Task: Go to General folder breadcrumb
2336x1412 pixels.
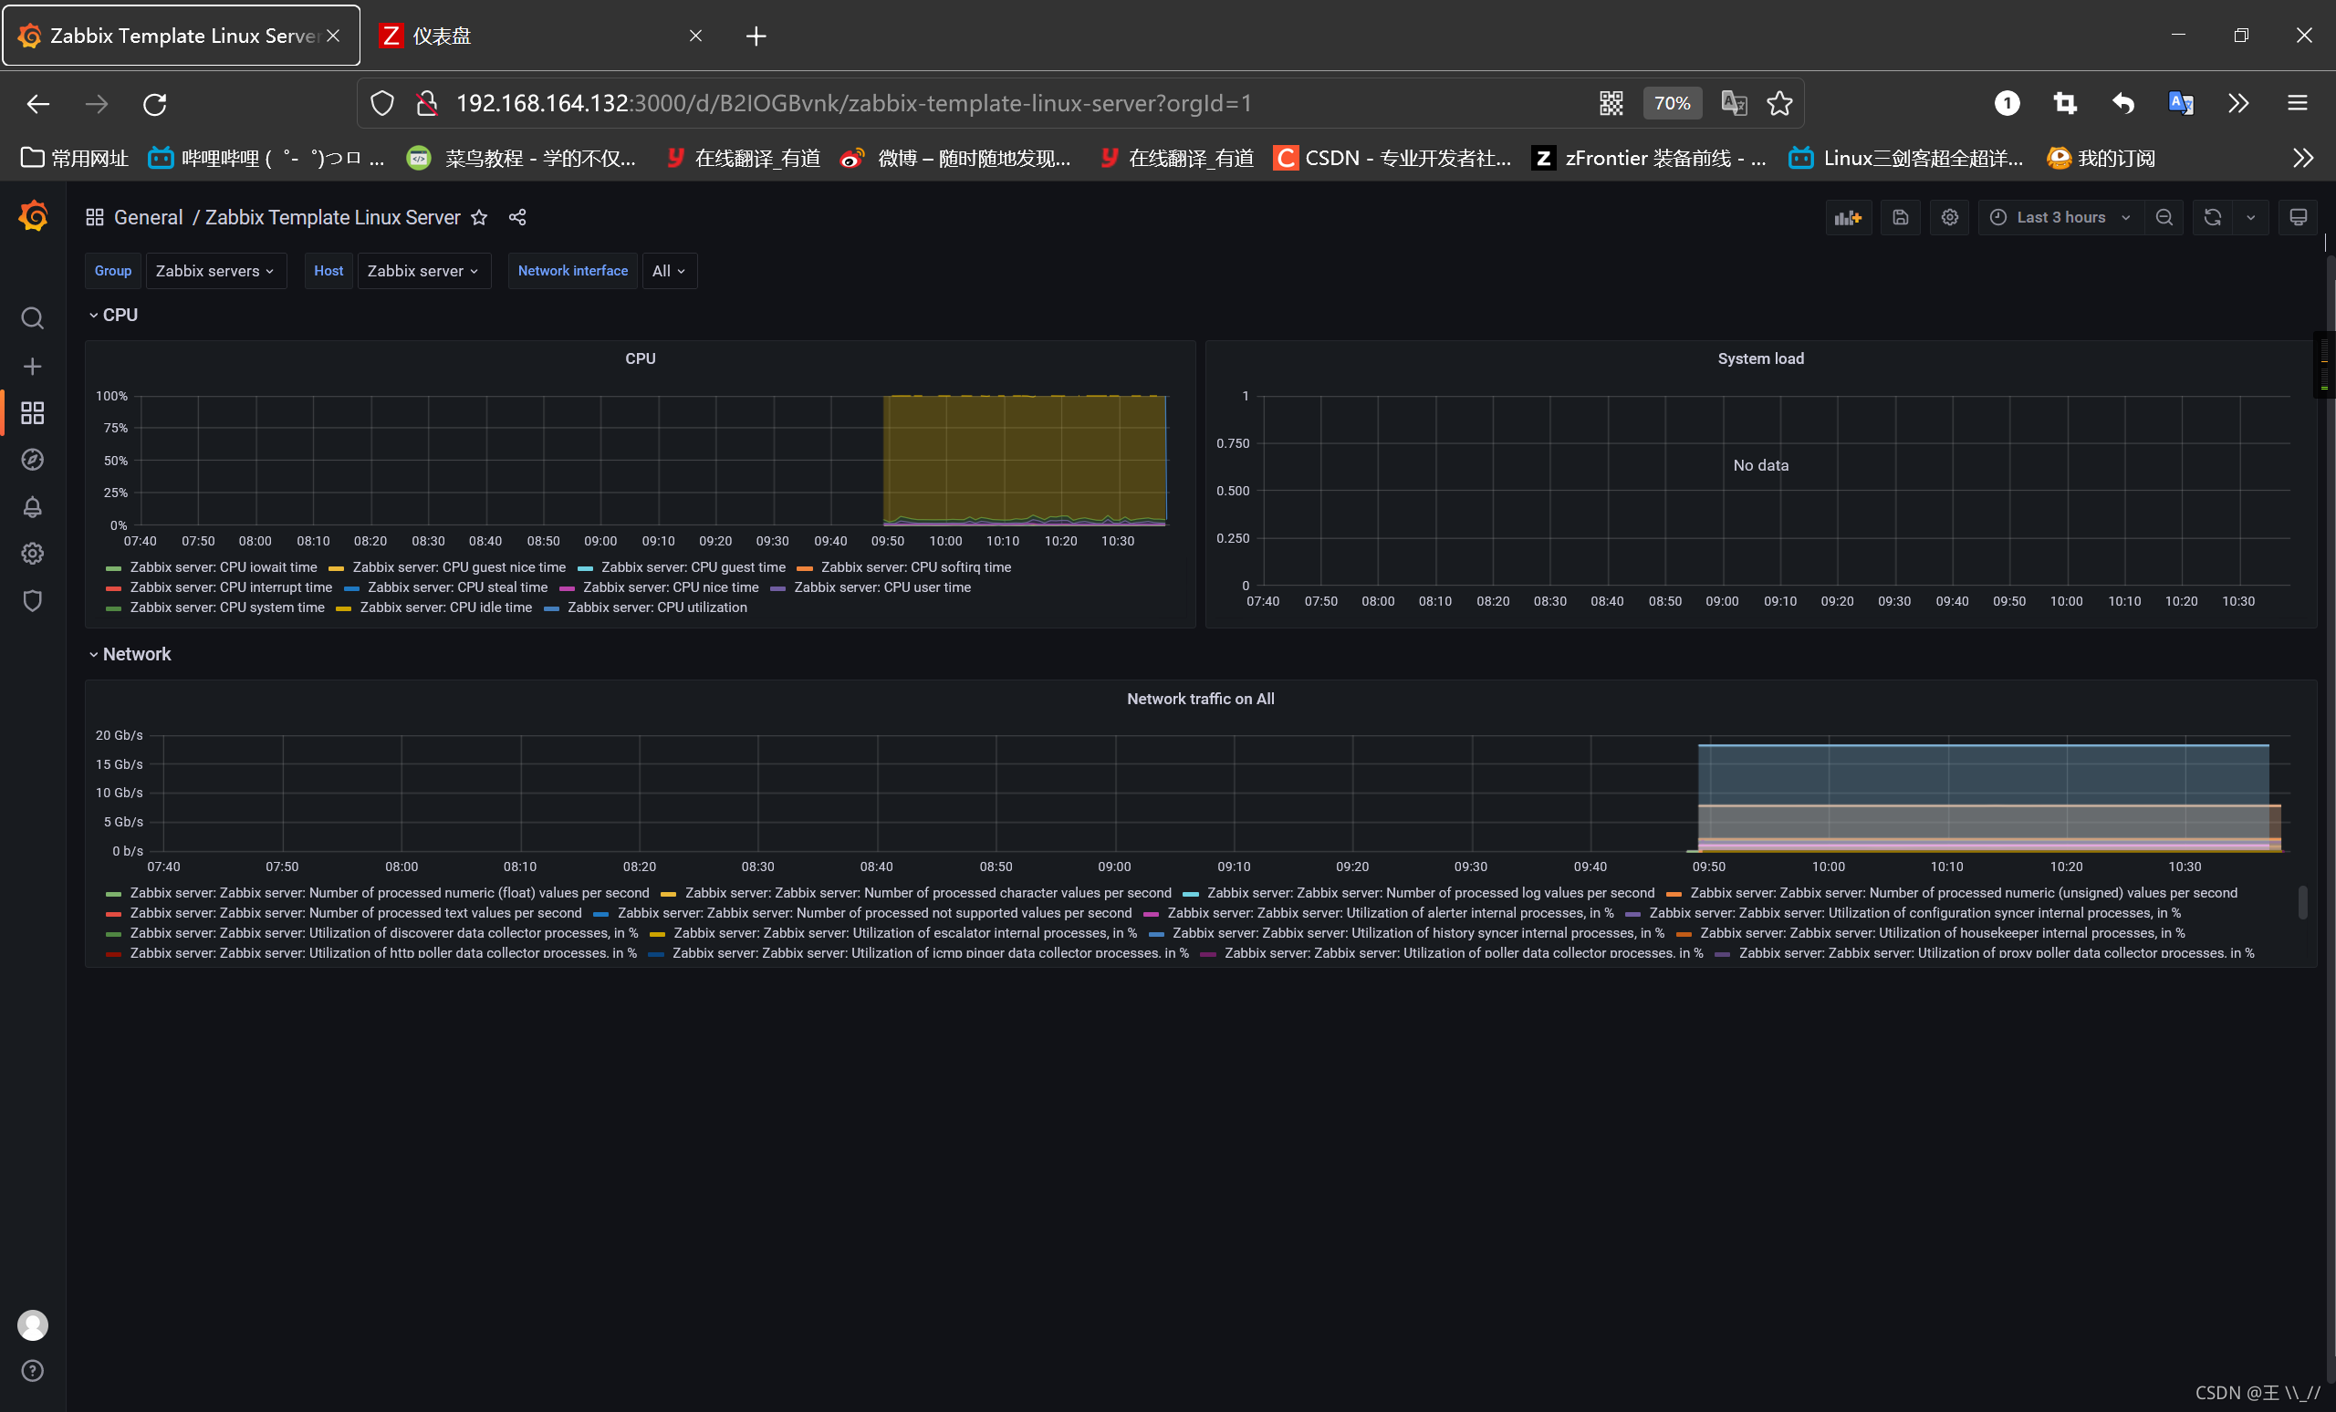Action: coord(148,217)
